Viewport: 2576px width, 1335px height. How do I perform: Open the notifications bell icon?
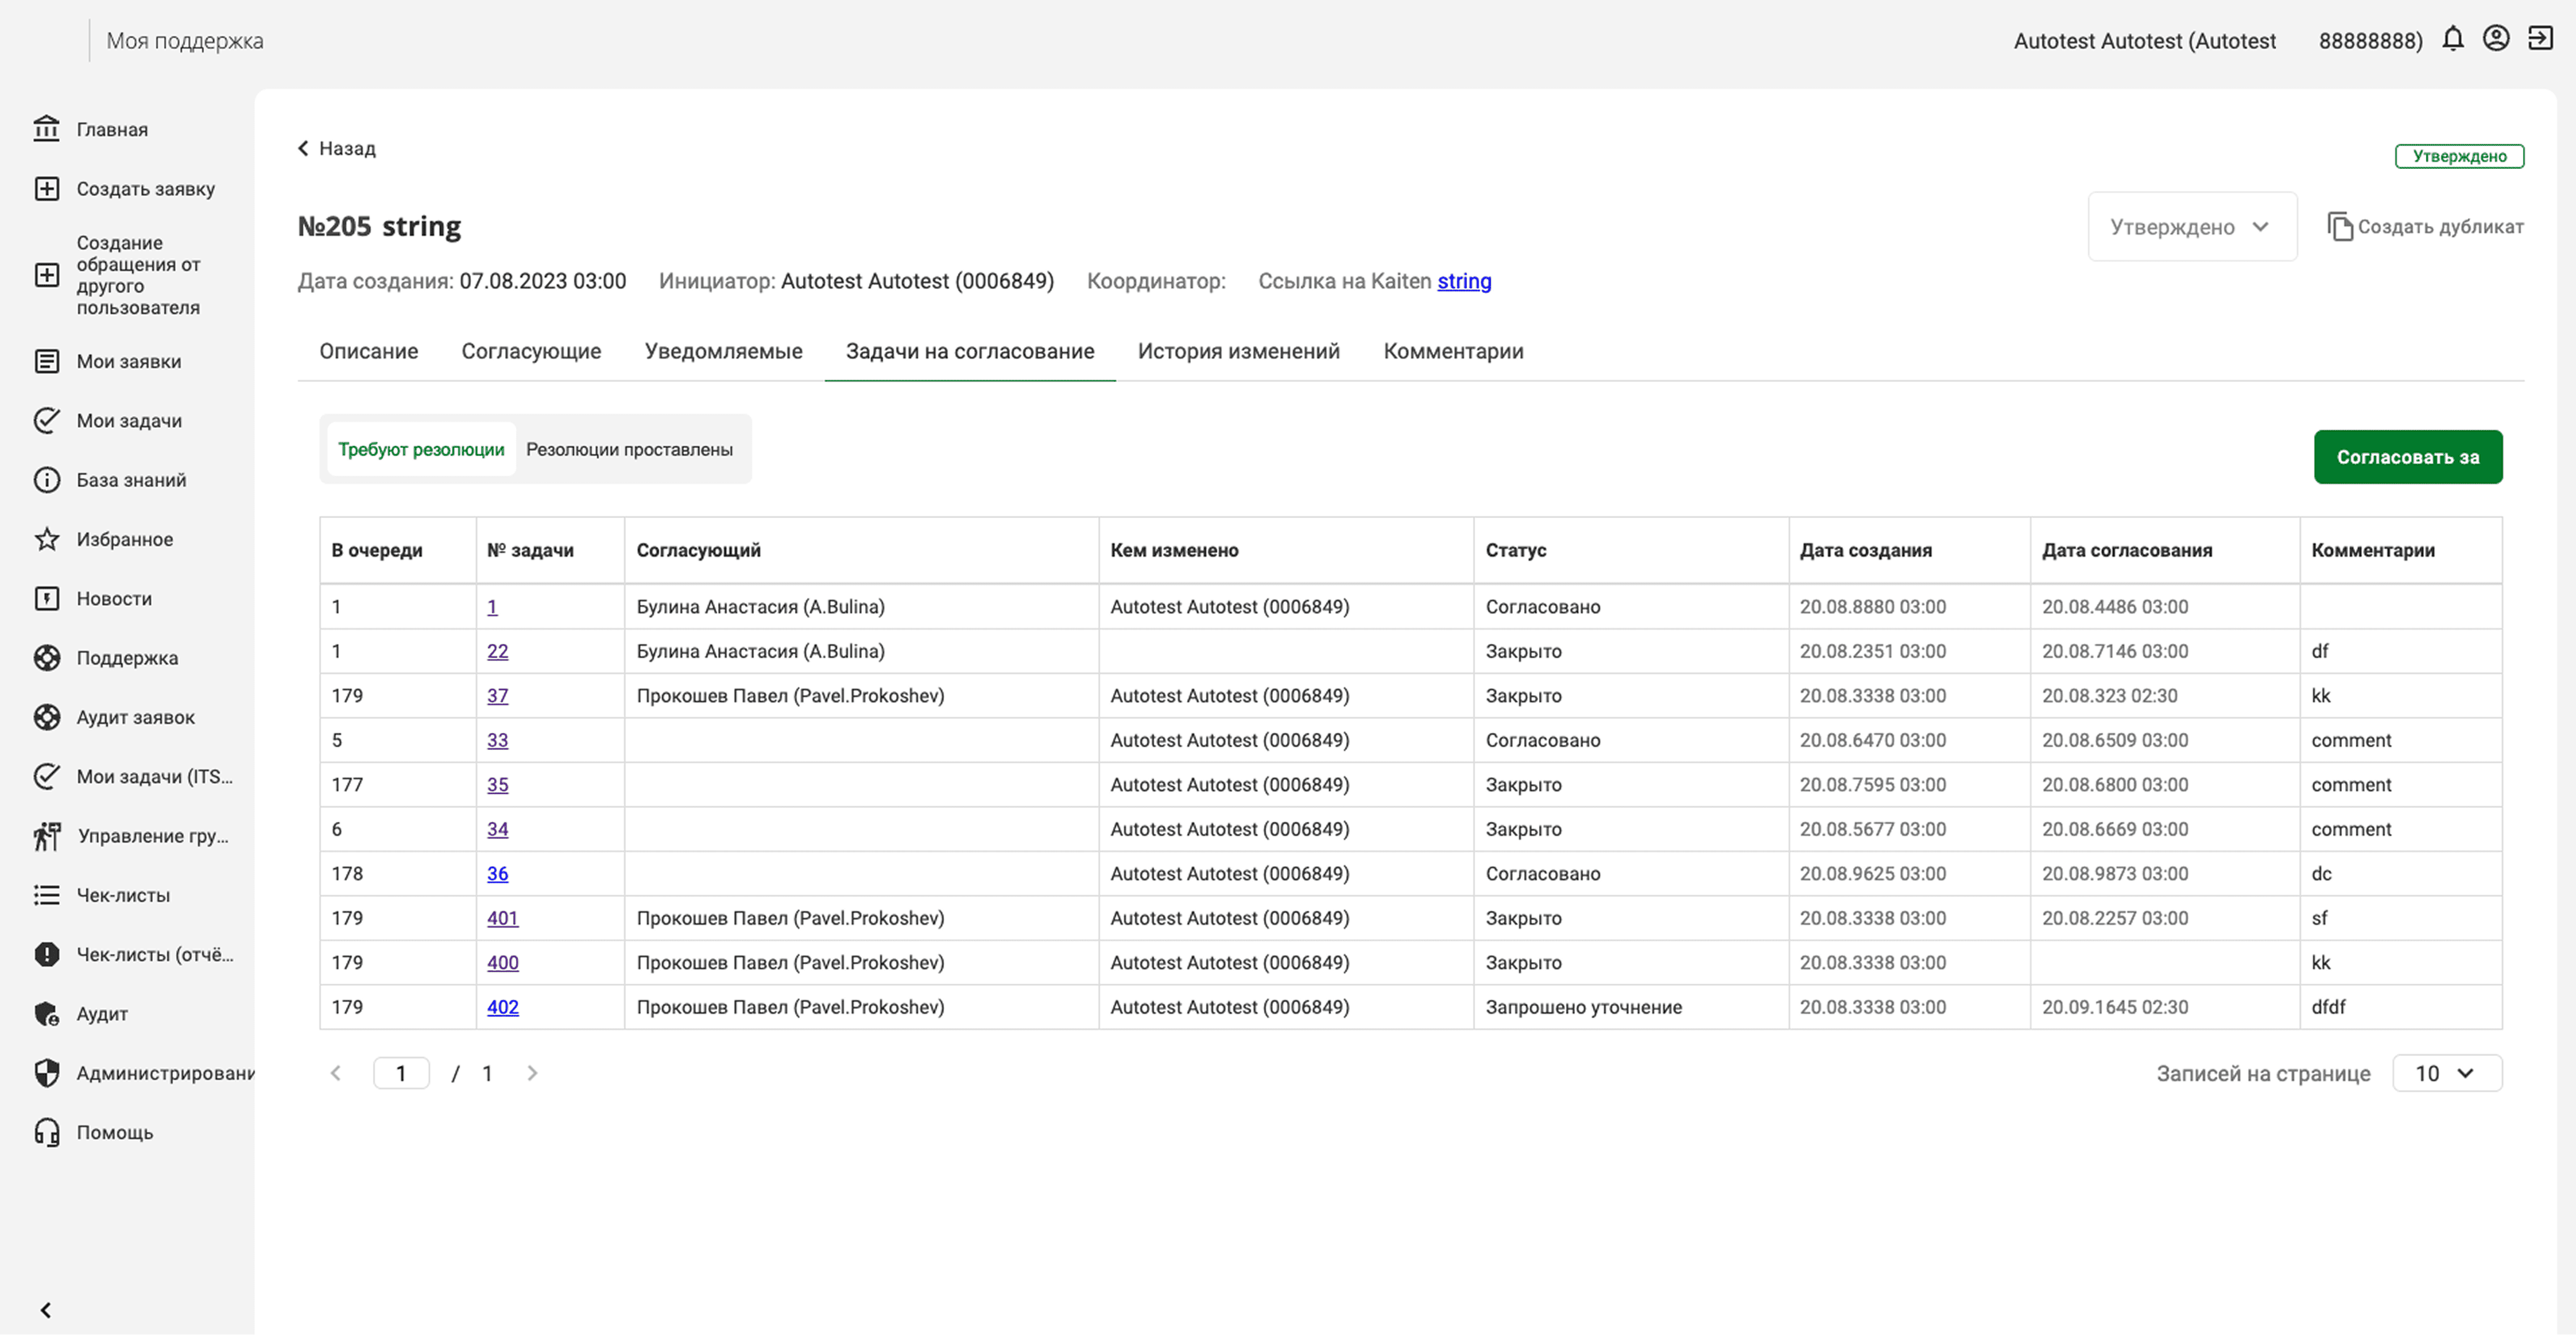tap(2452, 40)
